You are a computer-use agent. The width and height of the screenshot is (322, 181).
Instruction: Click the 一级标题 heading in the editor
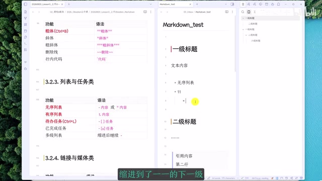tap(185, 49)
